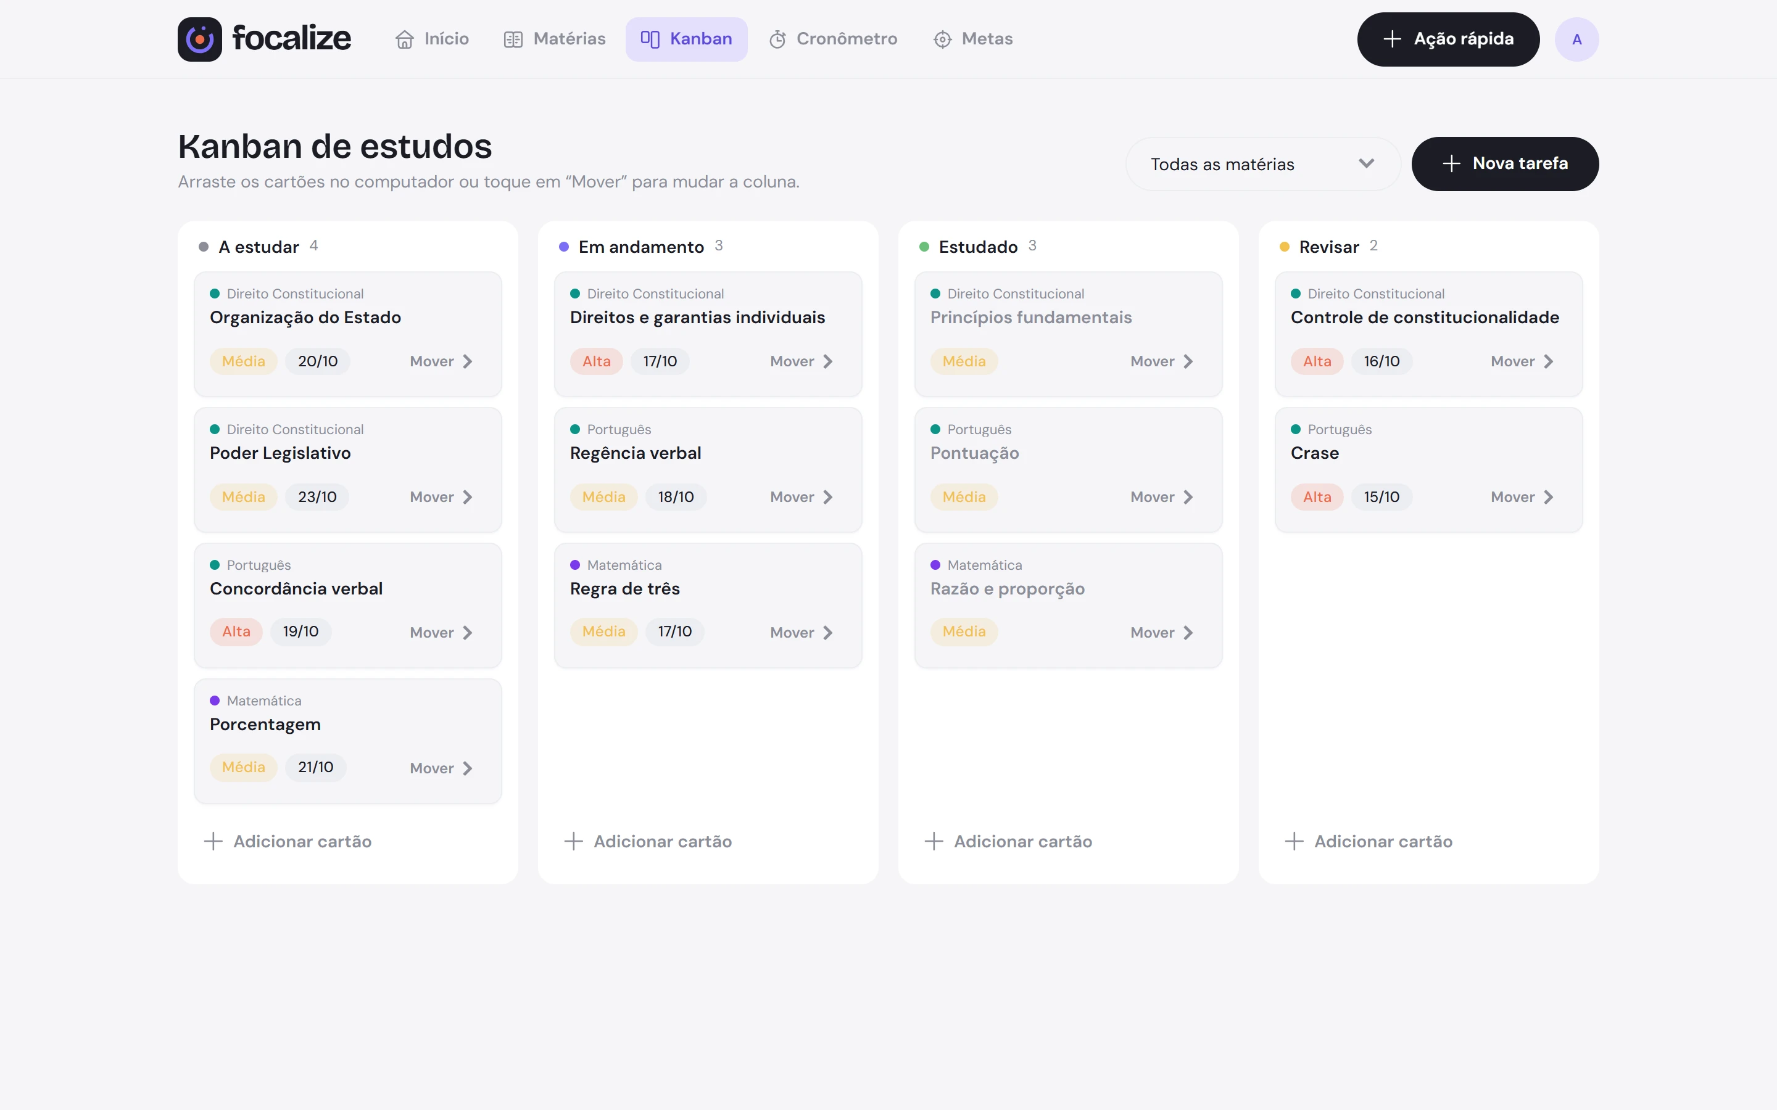
Task: Create a Nova tarefa
Action: click(1504, 163)
